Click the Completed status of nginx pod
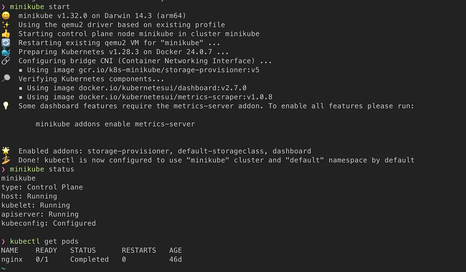 89,259
